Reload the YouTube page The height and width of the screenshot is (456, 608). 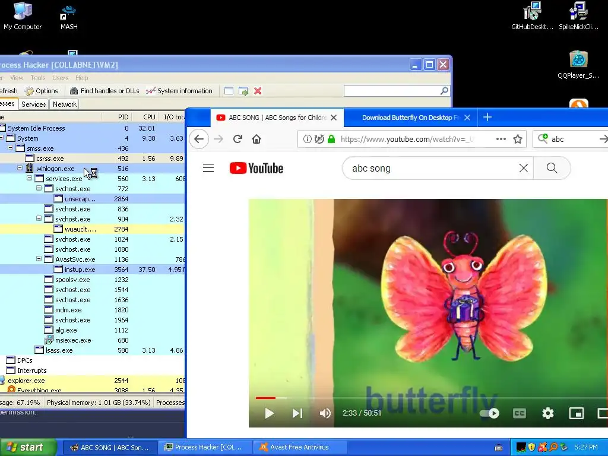(x=237, y=139)
